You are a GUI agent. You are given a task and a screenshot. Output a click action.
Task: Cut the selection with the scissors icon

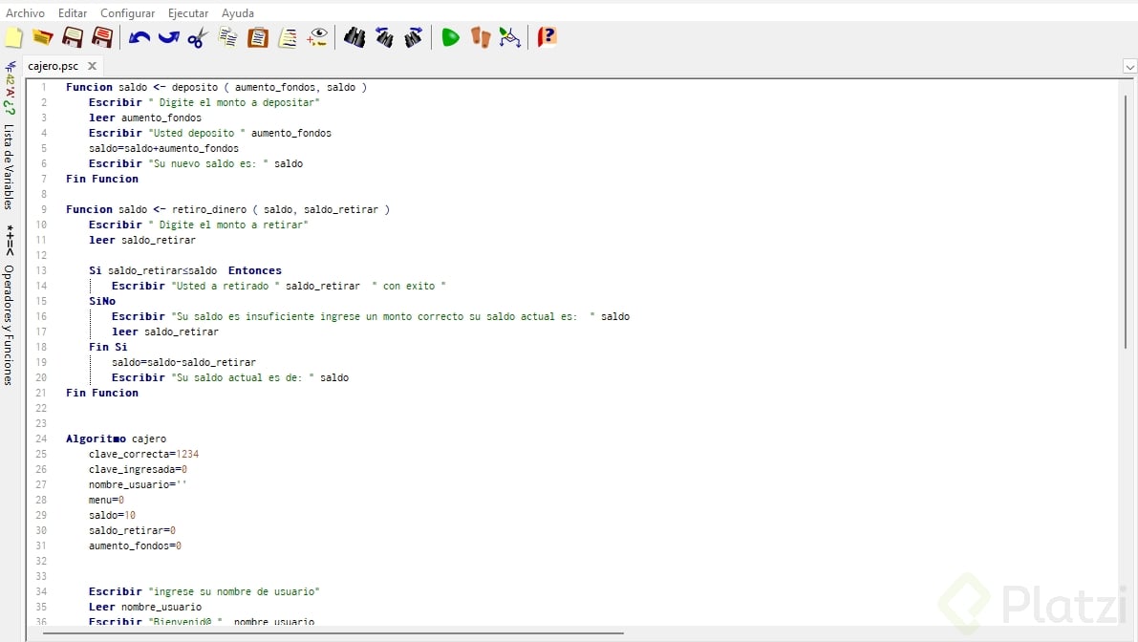pyautogui.click(x=198, y=37)
